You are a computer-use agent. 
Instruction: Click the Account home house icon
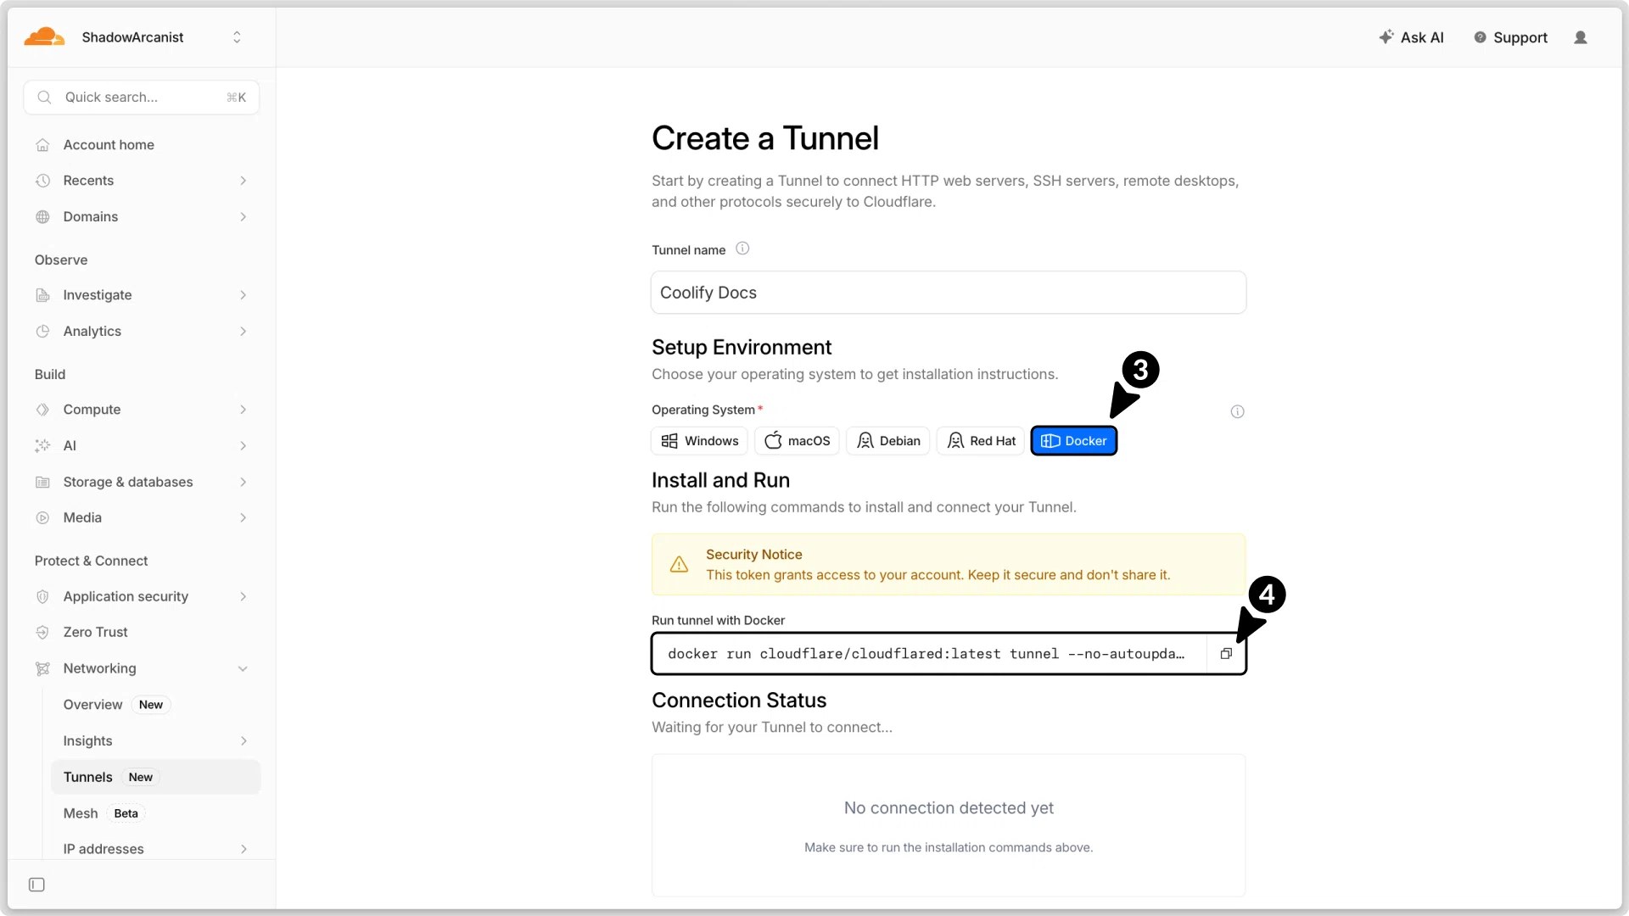[x=42, y=145]
